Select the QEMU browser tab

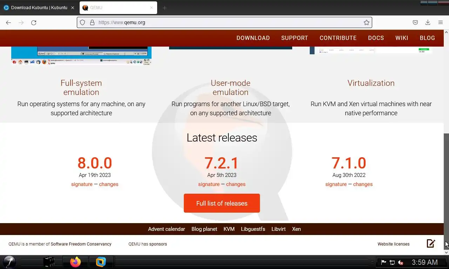(x=119, y=8)
